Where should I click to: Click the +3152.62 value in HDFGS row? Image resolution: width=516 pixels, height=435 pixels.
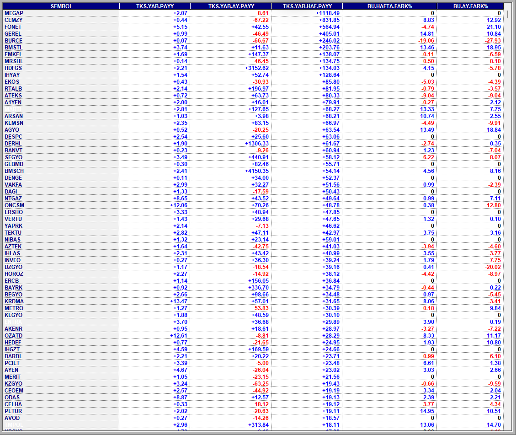[x=257, y=68]
